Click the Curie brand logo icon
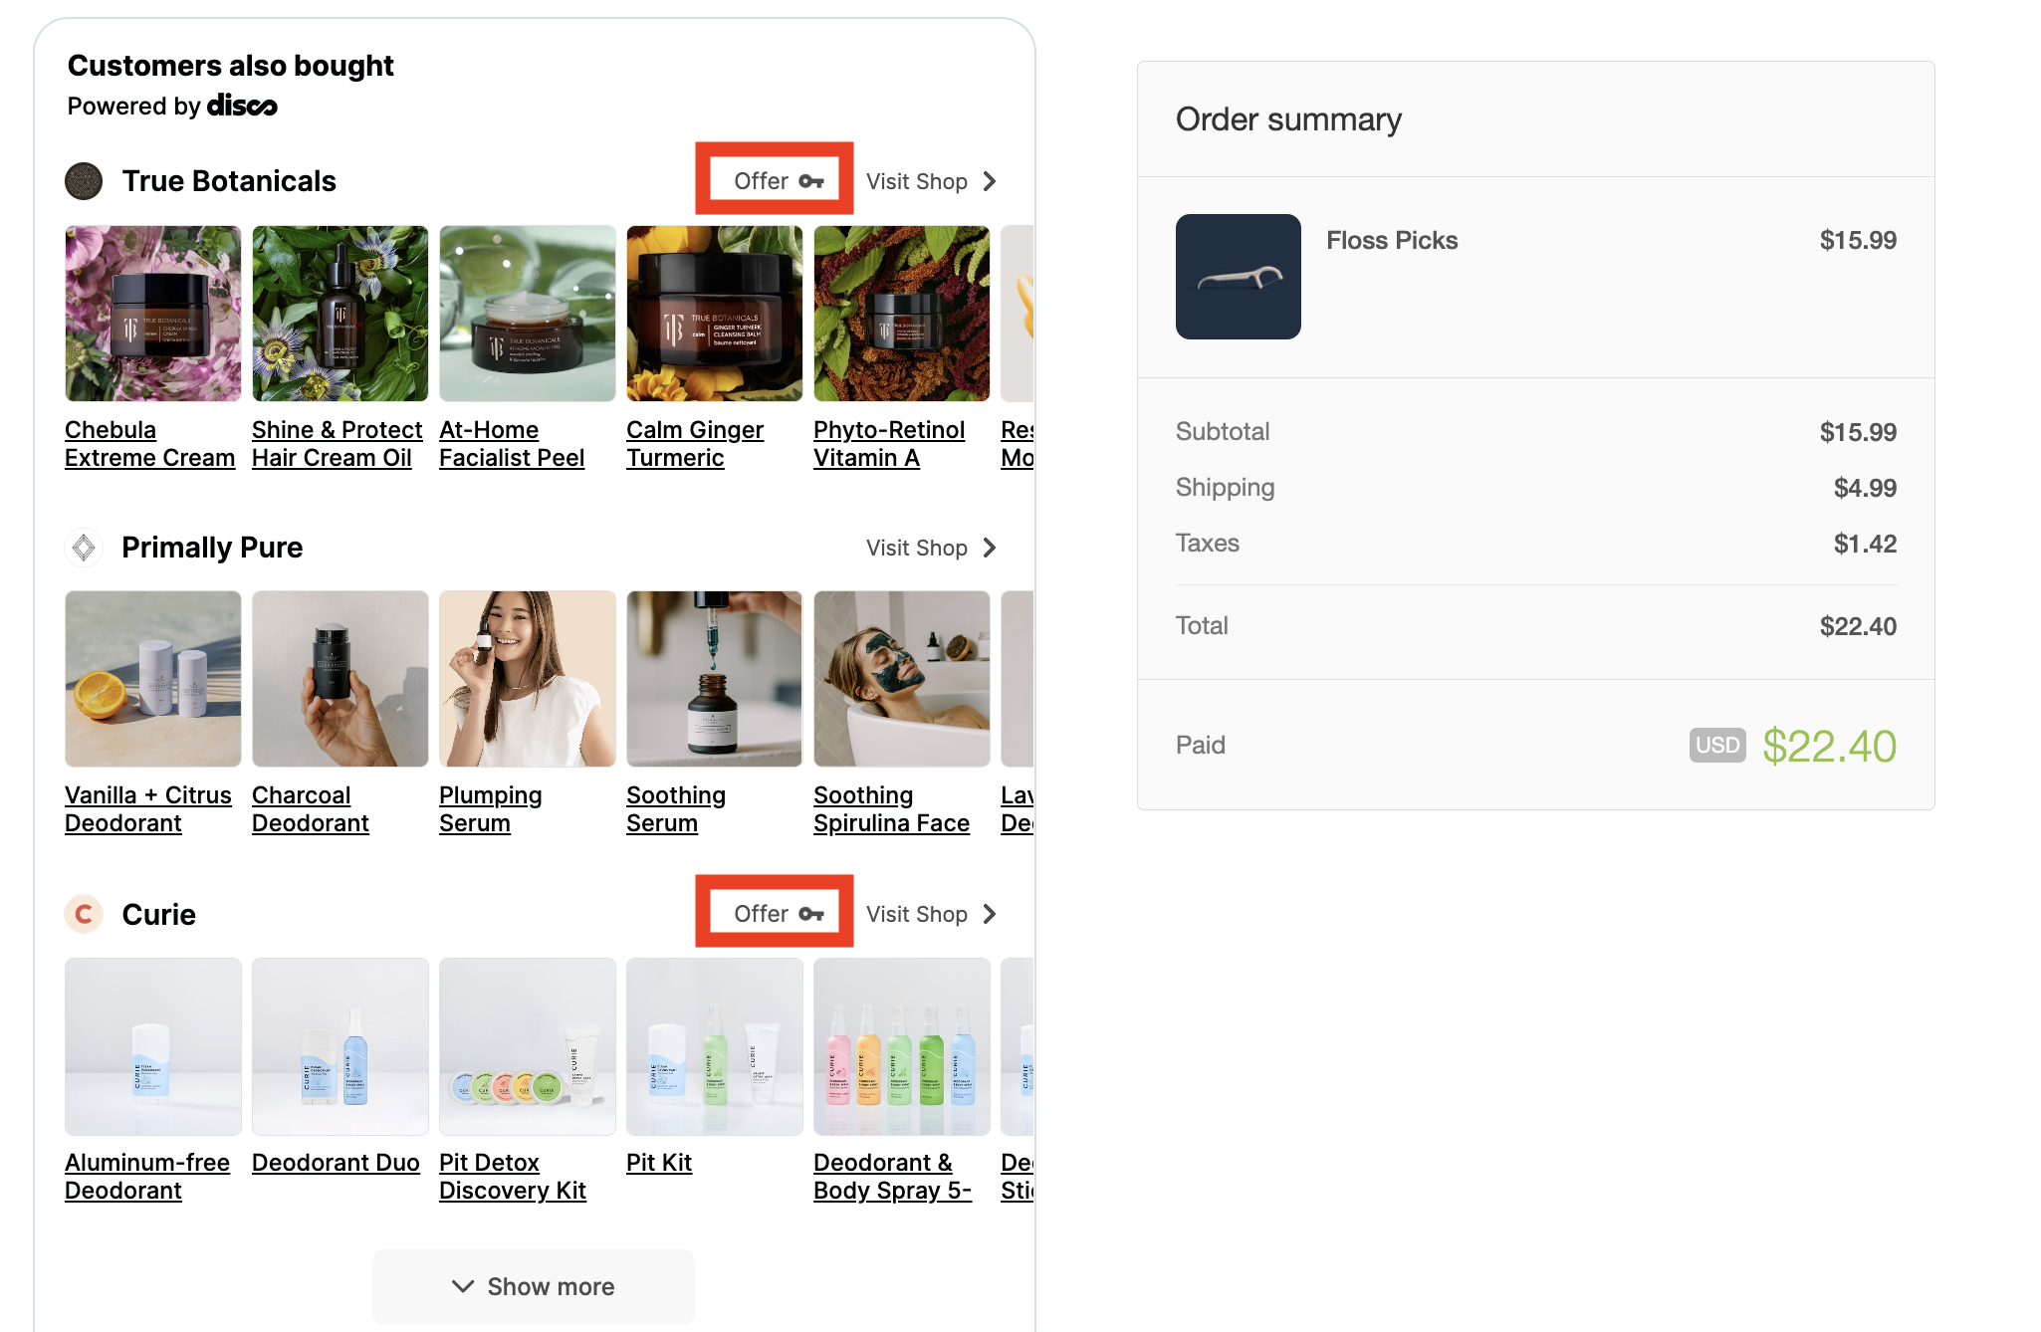Image resolution: width=2041 pixels, height=1332 pixels. coord(84,914)
